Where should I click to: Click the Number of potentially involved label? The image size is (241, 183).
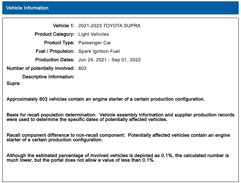click(x=40, y=68)
